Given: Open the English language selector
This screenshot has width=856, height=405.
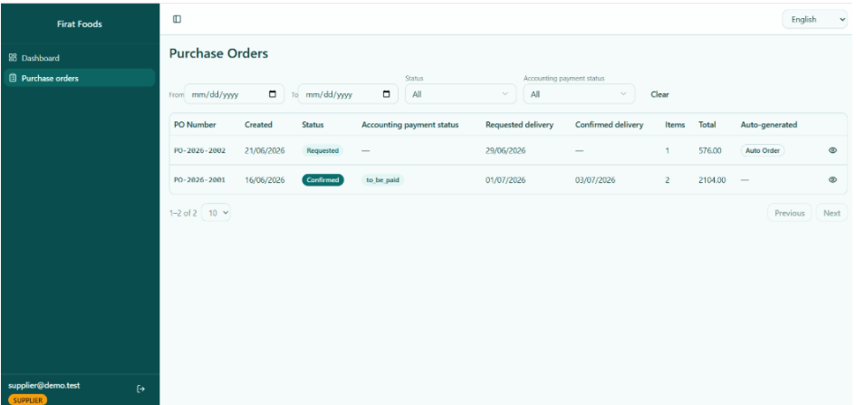Looking at the screenshot, I should pos(814,19).
